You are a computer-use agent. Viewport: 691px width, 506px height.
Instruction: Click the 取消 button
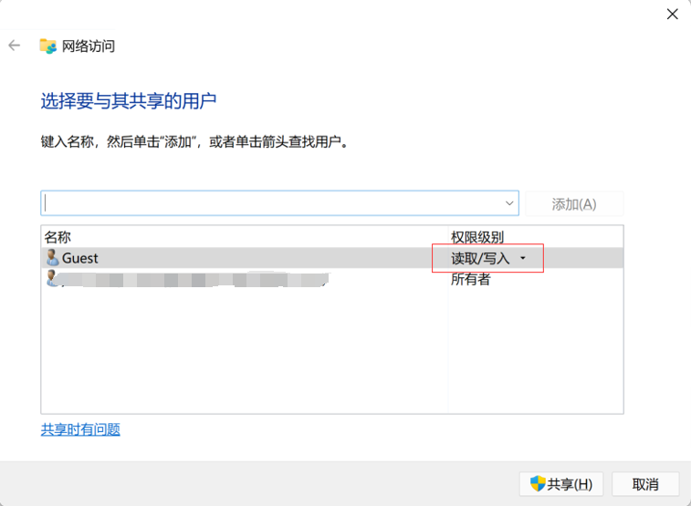(645, 484)
